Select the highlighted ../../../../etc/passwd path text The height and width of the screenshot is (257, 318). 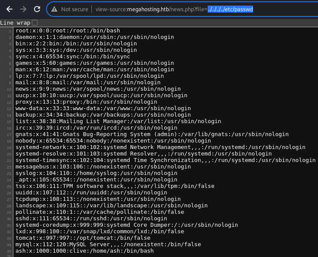coord(230,10)
